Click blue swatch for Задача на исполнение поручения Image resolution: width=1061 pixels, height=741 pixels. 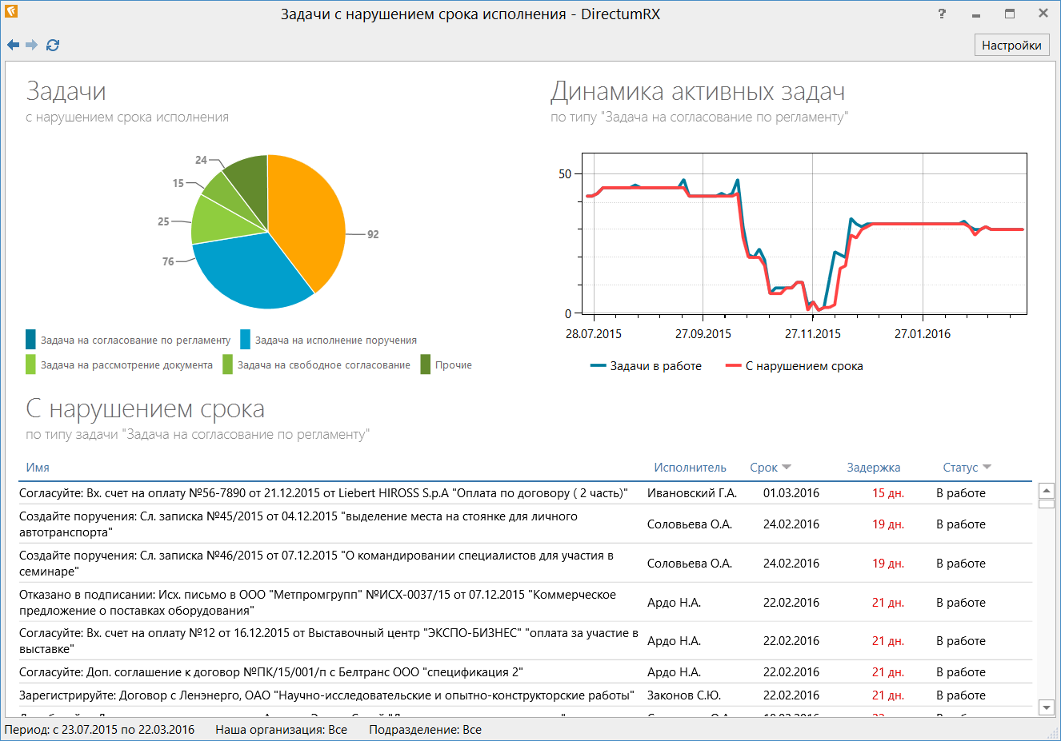245,340
